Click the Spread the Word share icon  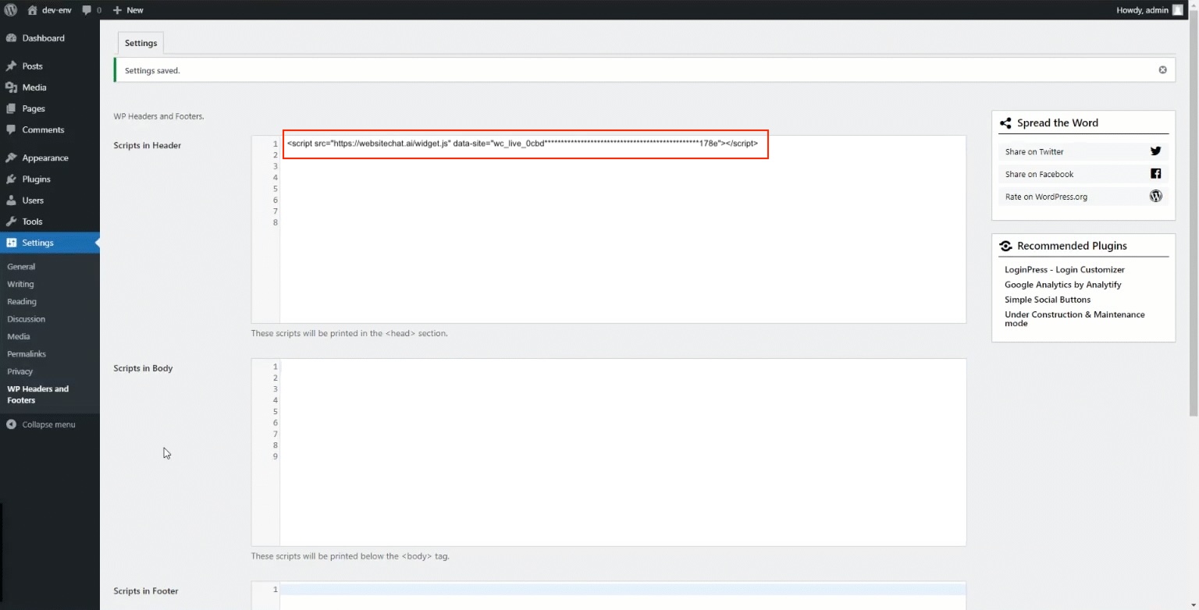1005,123
